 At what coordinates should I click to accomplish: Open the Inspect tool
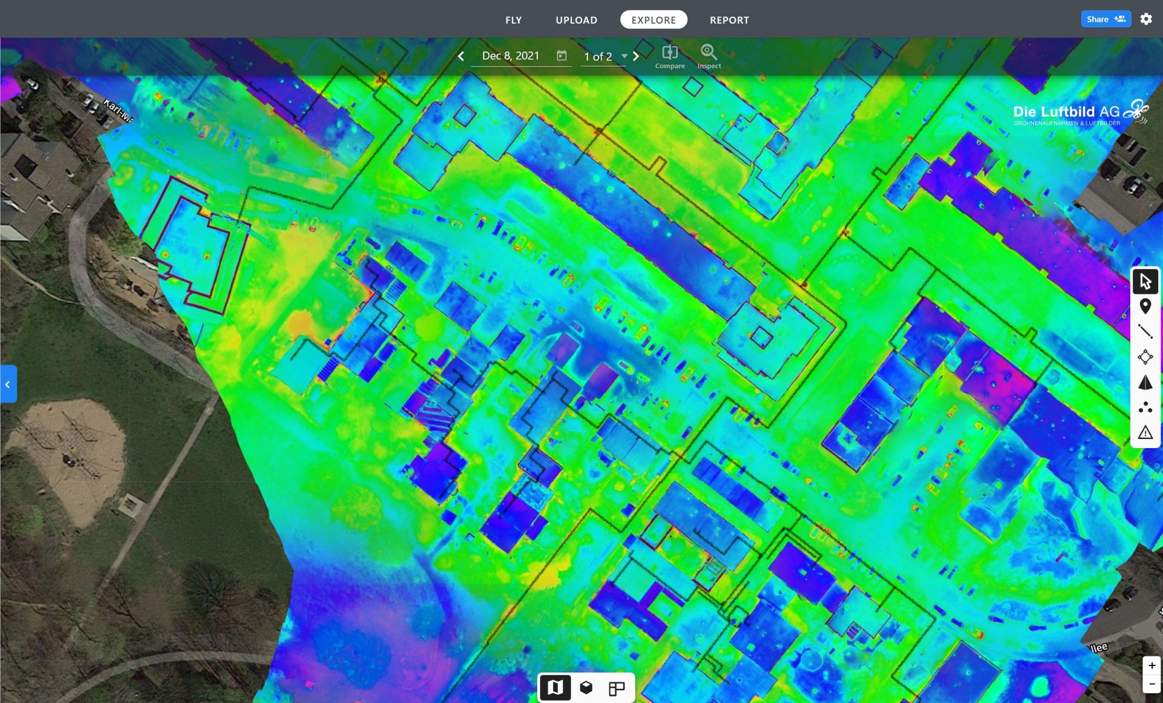[708, 56]
